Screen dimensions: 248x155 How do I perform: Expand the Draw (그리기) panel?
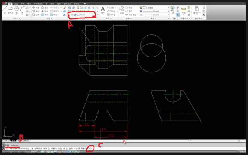pos(16,18)
